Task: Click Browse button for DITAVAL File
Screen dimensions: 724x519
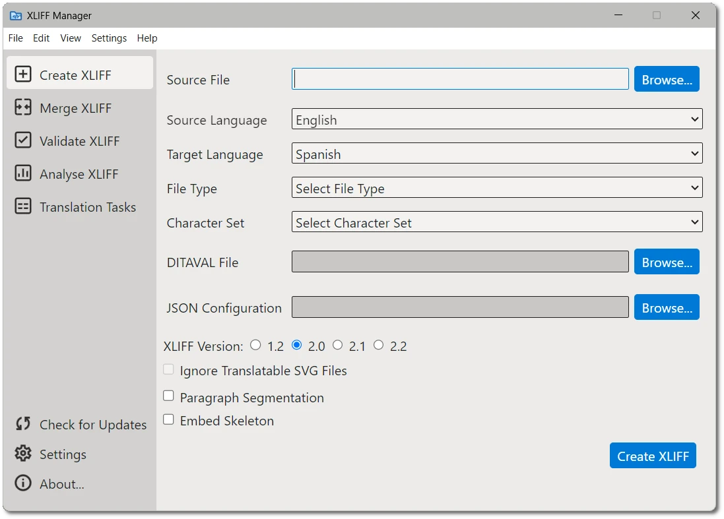Action: click(x=667, y=262)
